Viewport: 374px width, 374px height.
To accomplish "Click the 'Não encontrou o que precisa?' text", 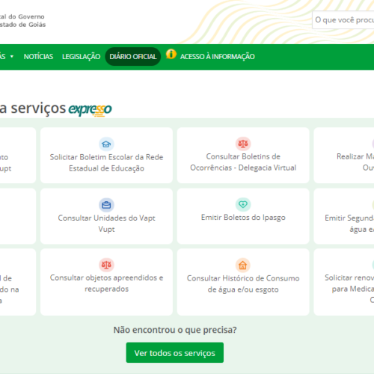I will tap(175, 330).
